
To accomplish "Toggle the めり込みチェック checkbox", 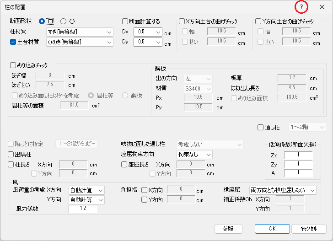I will click(x=13, y=65).
